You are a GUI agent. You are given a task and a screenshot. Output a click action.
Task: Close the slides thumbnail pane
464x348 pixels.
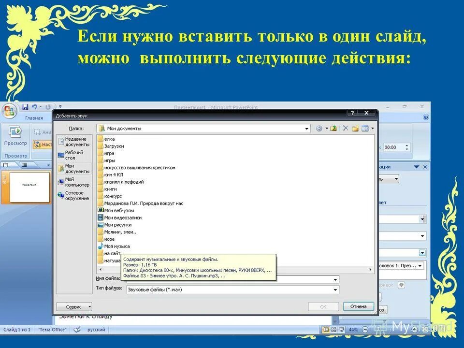tap(48, 165)
